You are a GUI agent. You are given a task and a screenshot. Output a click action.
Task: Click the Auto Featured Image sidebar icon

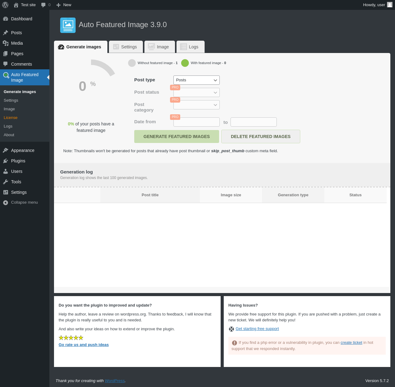6,75
